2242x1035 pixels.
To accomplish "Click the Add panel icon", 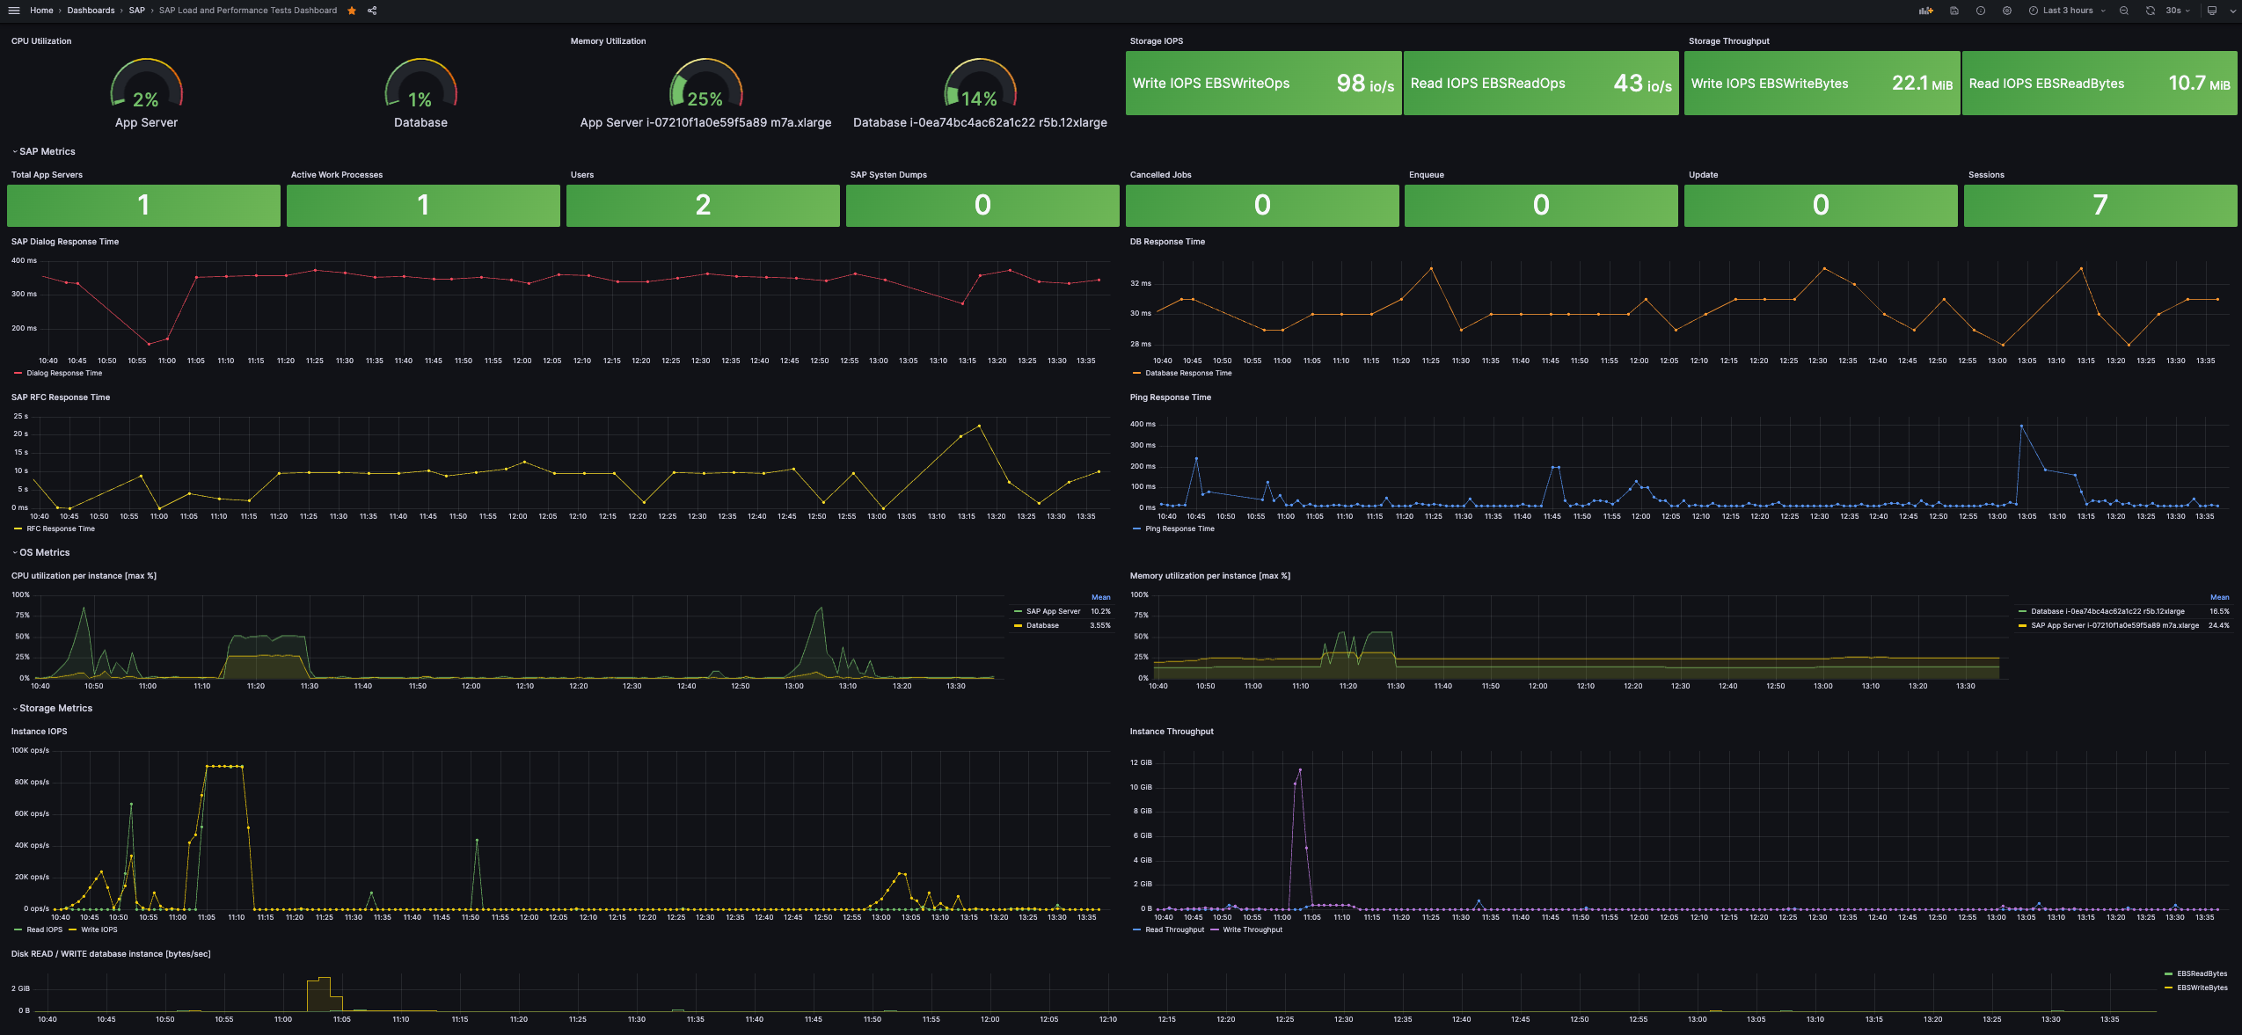I will tap(1926, 11).
